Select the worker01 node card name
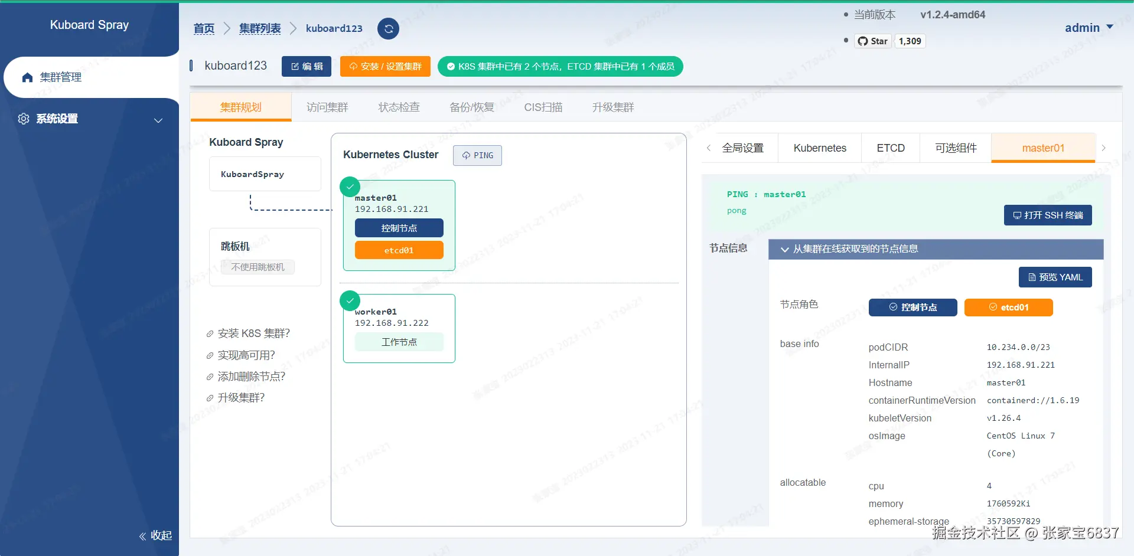 point(376,312)
